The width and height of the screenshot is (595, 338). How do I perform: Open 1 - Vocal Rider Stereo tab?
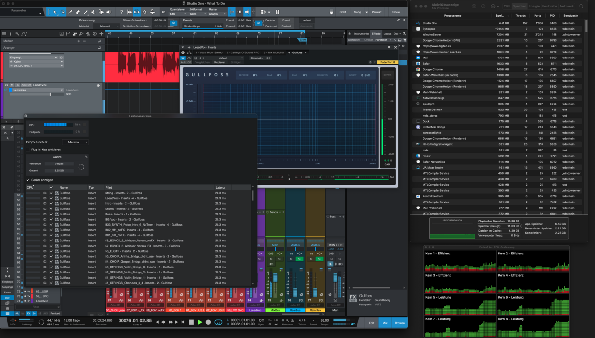(209, 52)
